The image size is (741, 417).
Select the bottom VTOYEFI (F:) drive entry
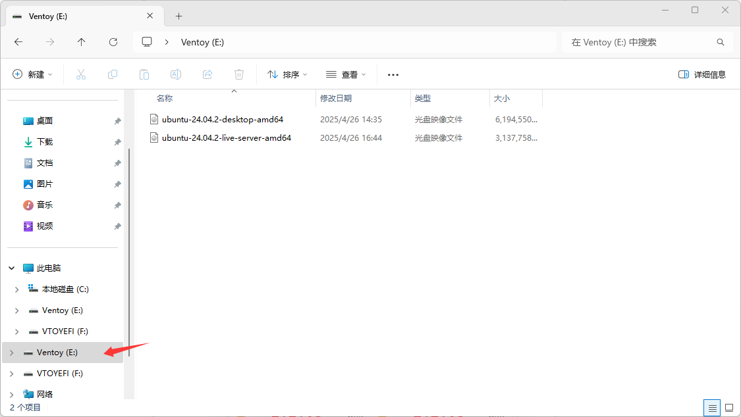tap(59, 373)
